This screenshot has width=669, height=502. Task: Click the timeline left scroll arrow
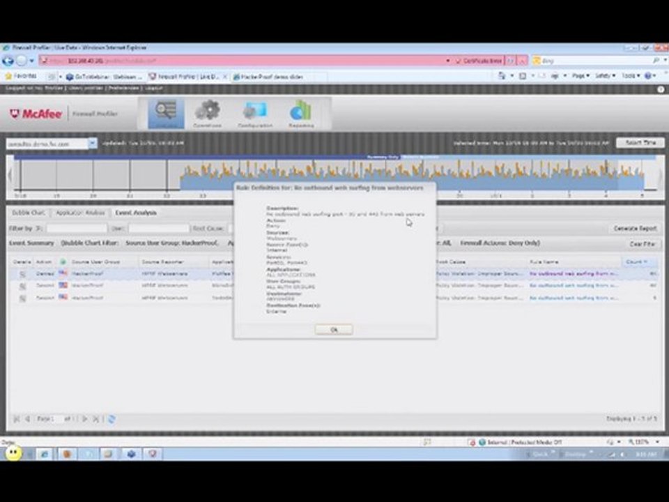point(10,175)
